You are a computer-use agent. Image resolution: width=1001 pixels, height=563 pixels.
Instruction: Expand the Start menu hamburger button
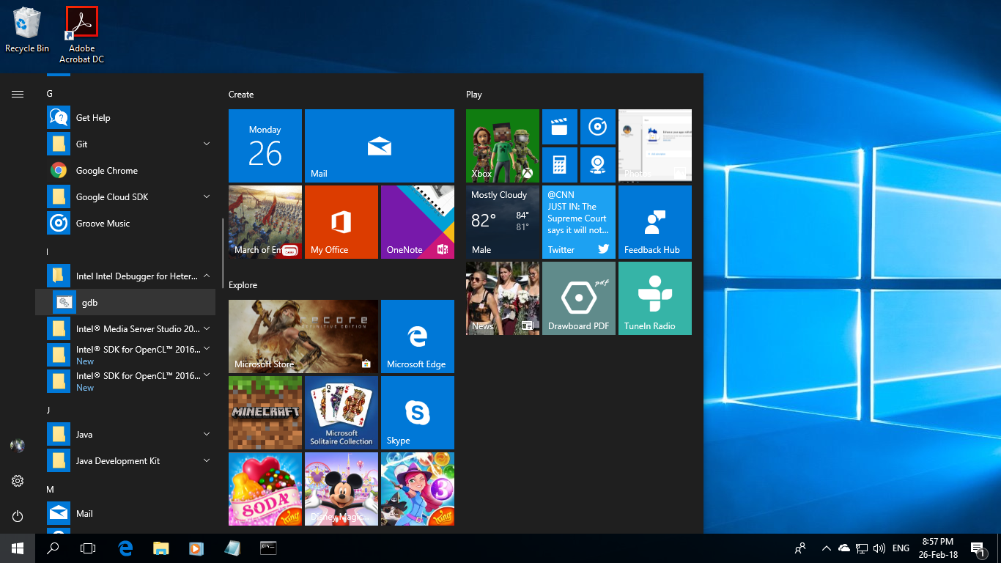tap(18, 94)
